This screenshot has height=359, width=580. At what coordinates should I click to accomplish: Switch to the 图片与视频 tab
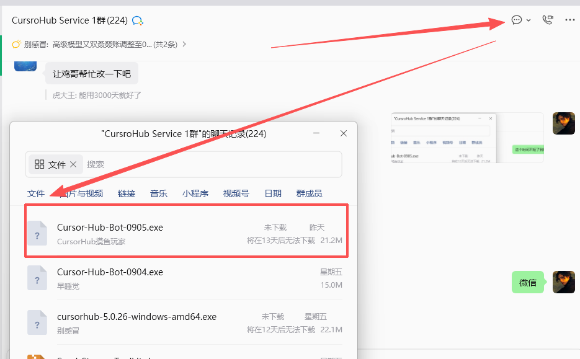(x=81, y=193)
